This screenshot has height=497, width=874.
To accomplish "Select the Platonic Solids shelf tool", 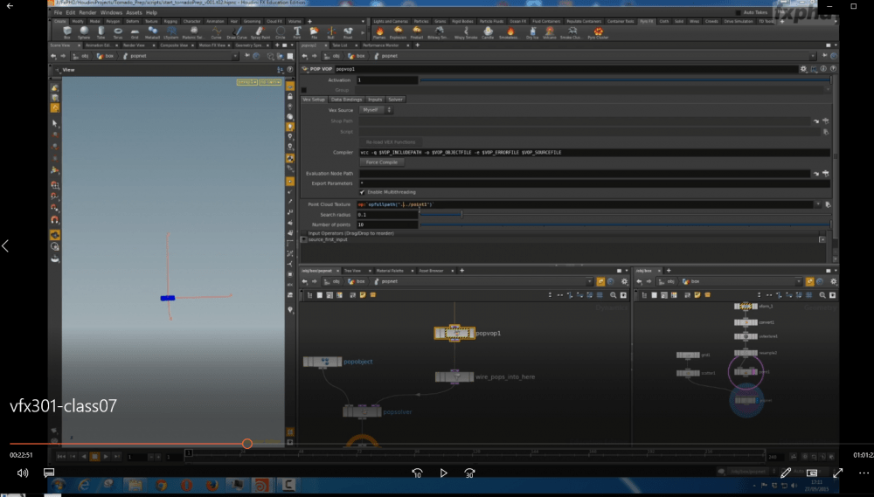I will coord(193,32).
